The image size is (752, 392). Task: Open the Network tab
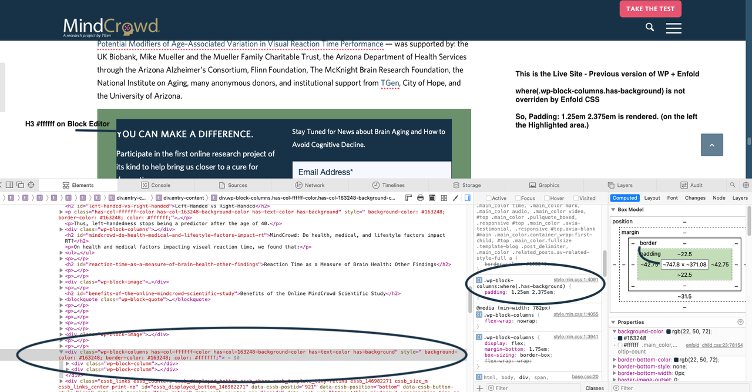click(x=311, y=185)
